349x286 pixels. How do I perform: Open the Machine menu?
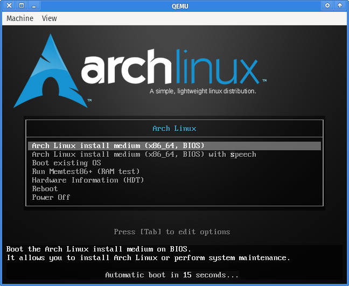(20, 18)
